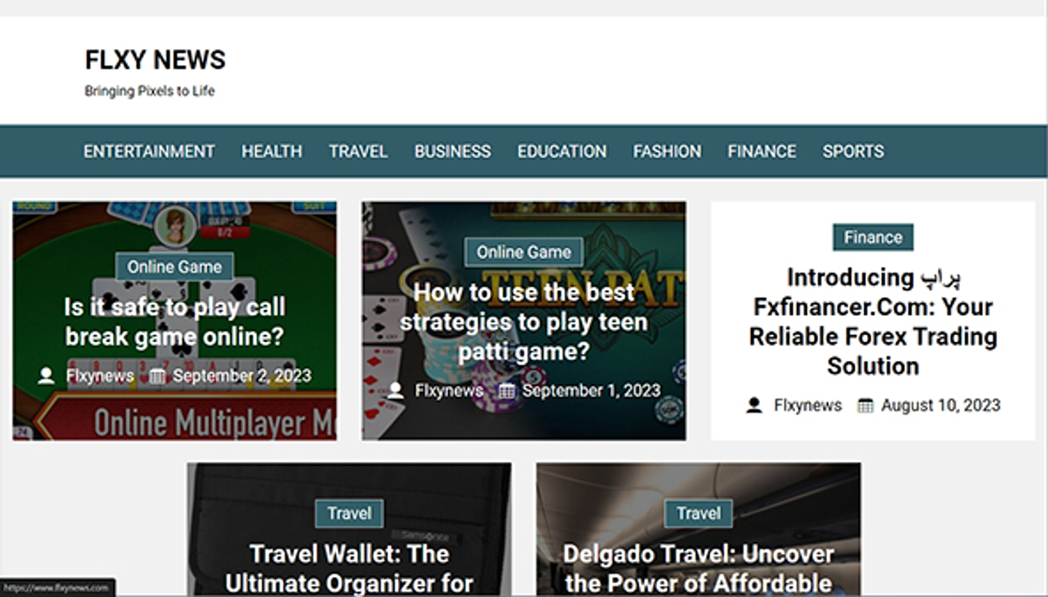Click the calendar icon beside September 1, 2023

pos(507,390)
